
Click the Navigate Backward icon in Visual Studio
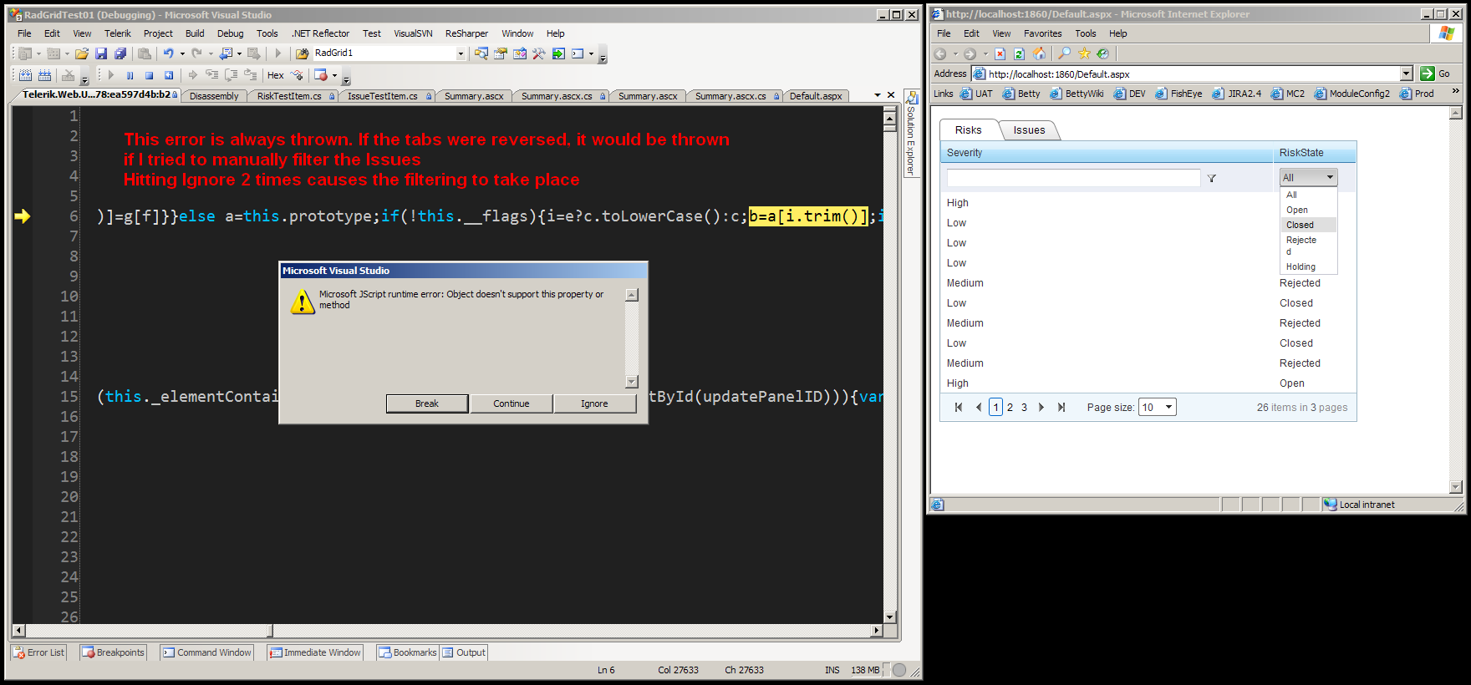coord(226,53)
